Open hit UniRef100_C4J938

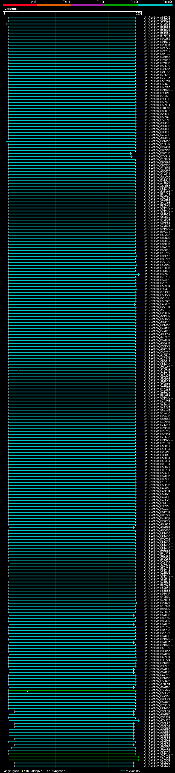(157, 24)
